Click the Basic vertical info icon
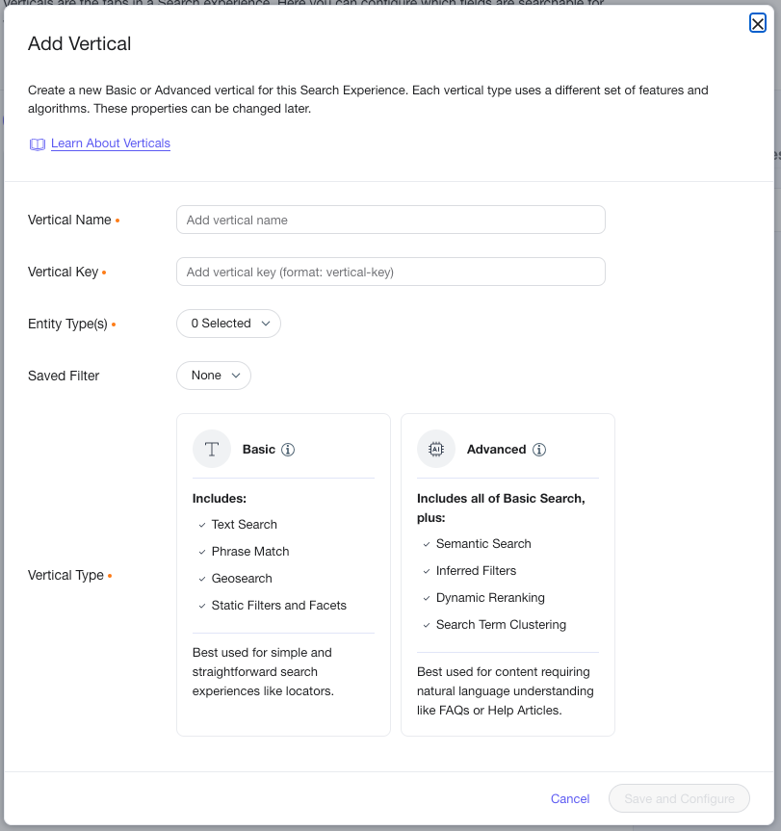Image resolution: width=781 pixels, height=831 pixels. click(288, 450)
